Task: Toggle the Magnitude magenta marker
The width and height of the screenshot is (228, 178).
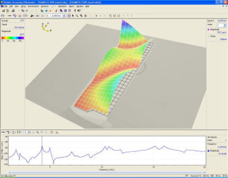Action: 209,29
